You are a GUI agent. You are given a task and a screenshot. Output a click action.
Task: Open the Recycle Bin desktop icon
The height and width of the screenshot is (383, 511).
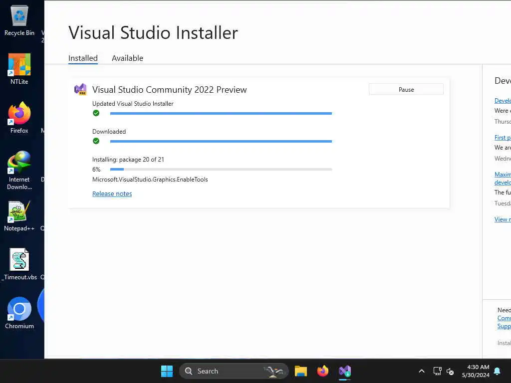(x=19, y=20)
